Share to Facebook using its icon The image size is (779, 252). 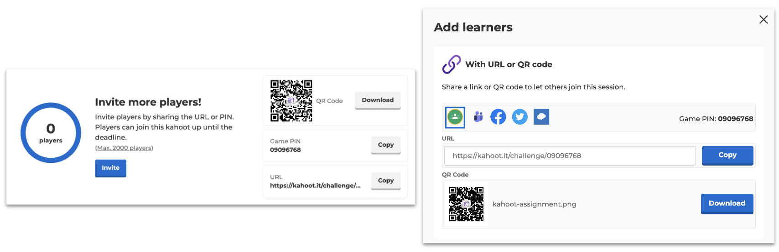coord(498,117)
